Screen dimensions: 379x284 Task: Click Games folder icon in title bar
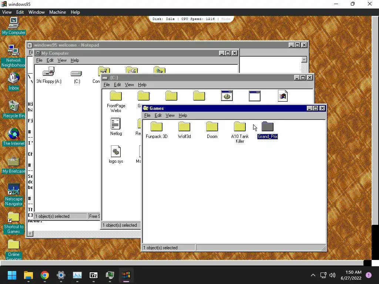click(x=145, y=108)
